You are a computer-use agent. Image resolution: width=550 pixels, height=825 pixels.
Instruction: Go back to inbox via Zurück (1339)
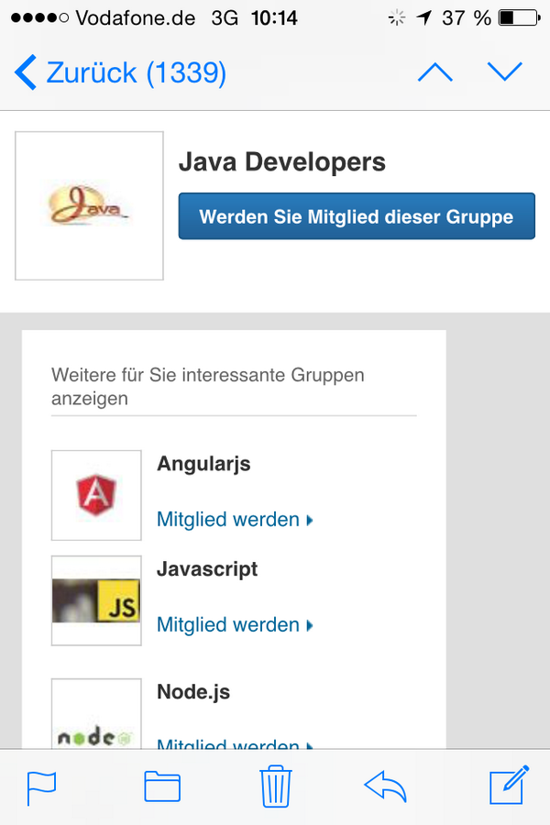[x=120, y=72]
